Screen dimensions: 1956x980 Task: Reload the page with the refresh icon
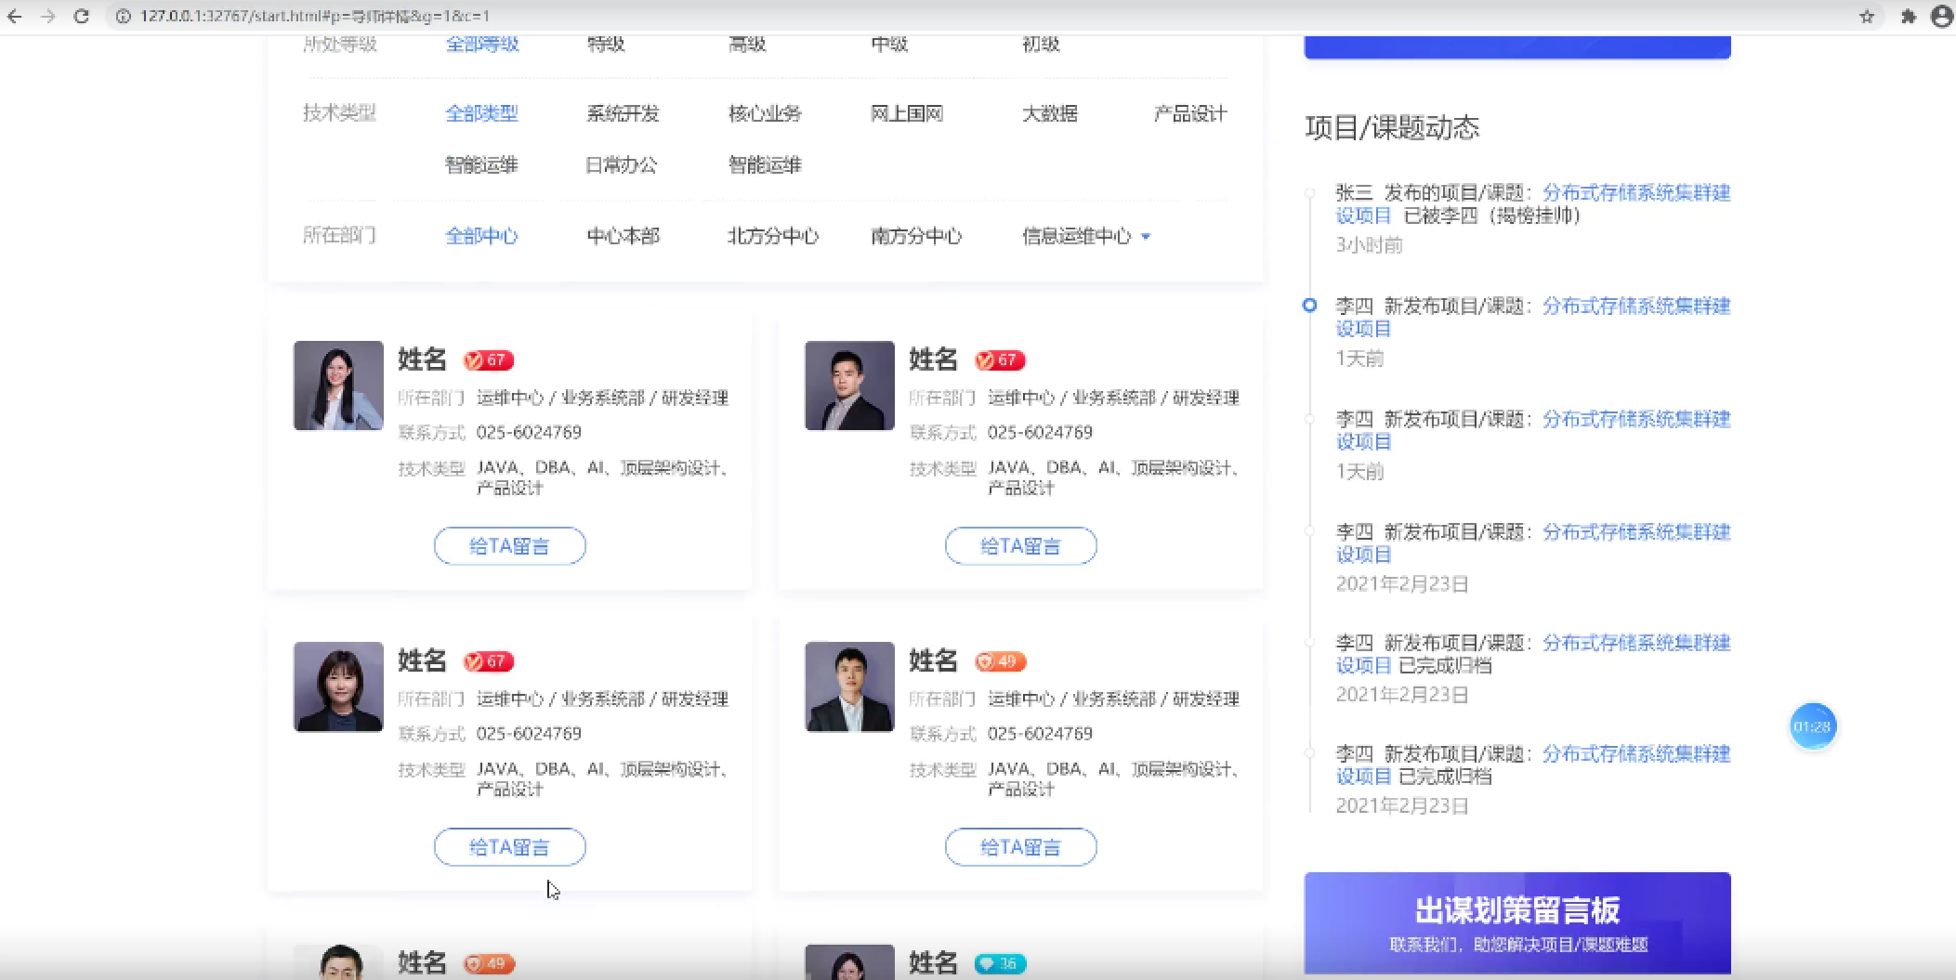pyautogui.click(x=82, y=16)
